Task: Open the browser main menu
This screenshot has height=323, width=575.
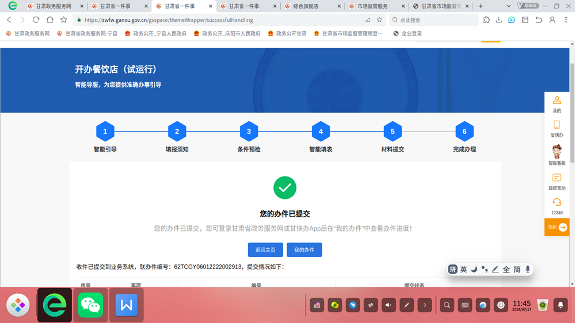Action: tap(566, 20)
